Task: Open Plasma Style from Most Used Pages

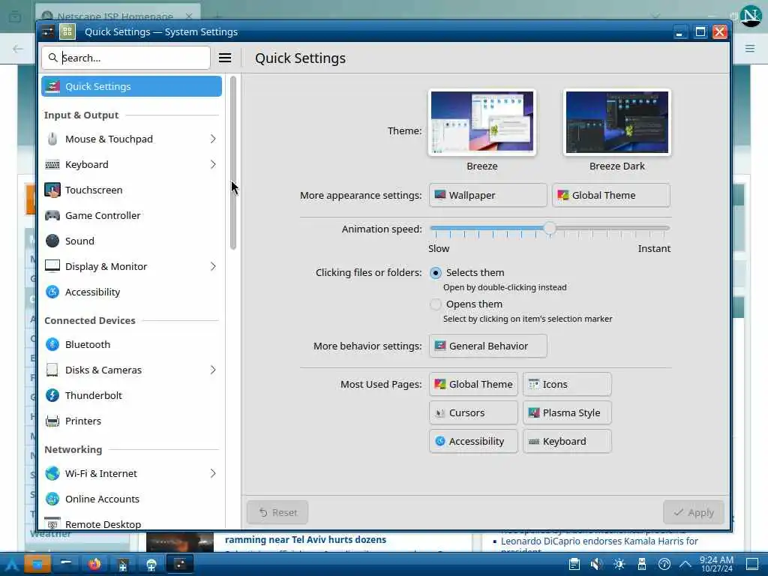Action: click(567, 413)
